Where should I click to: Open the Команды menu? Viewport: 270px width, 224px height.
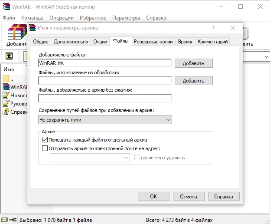coord(32,18)
